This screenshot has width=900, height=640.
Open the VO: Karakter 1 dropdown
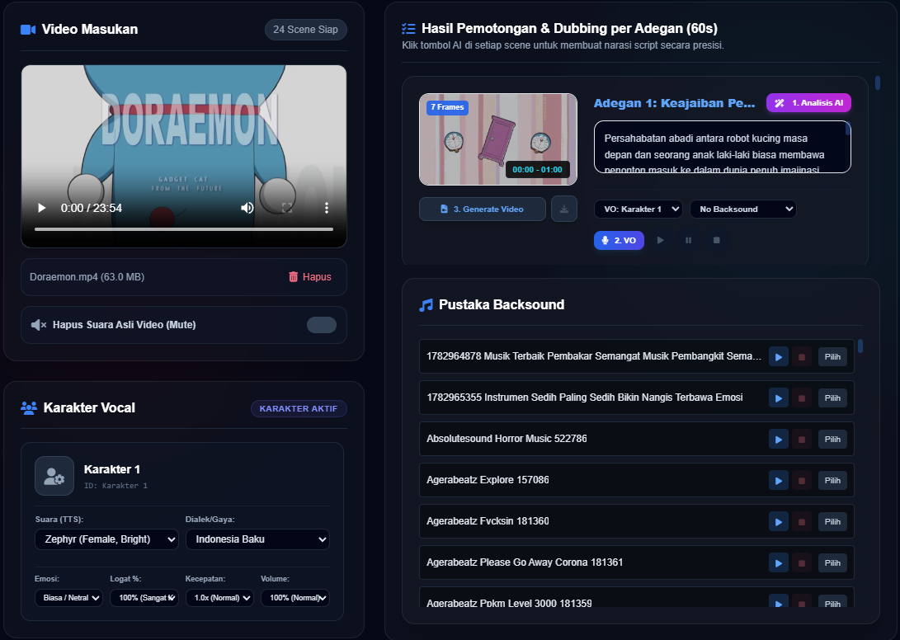tap(638, 209)
